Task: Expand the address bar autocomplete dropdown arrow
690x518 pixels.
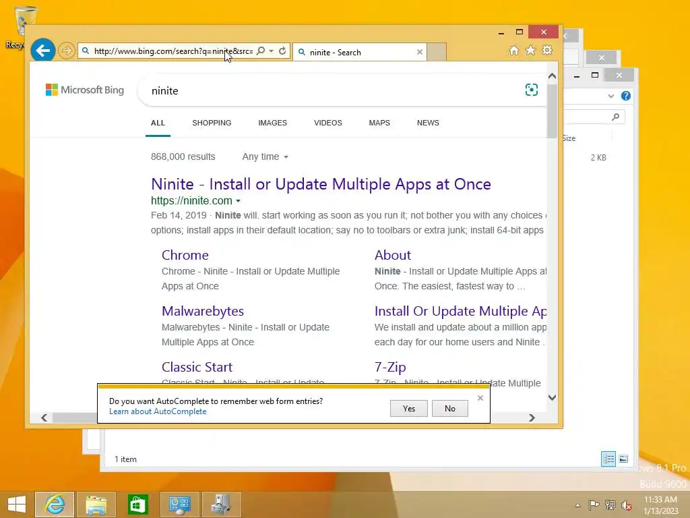Action: (272, 51)
